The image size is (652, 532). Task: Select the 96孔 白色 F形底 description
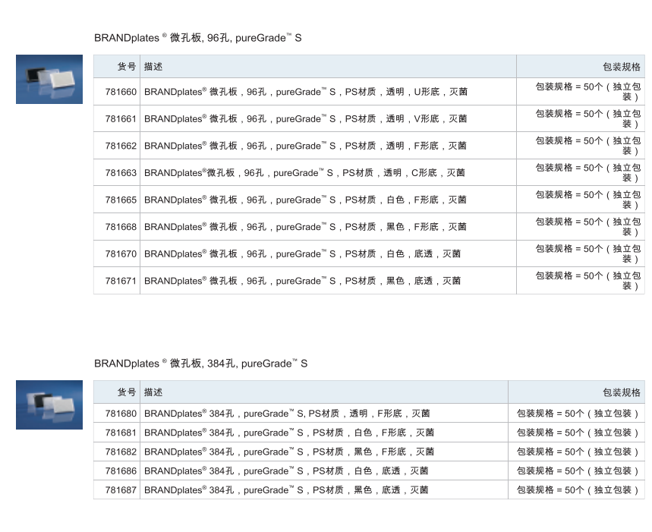point(305,200)
